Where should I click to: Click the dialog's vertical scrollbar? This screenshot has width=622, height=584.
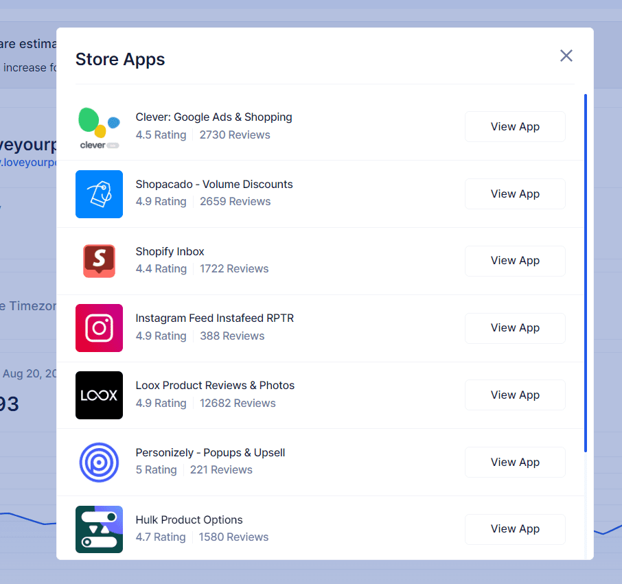(x=586, y=273)
